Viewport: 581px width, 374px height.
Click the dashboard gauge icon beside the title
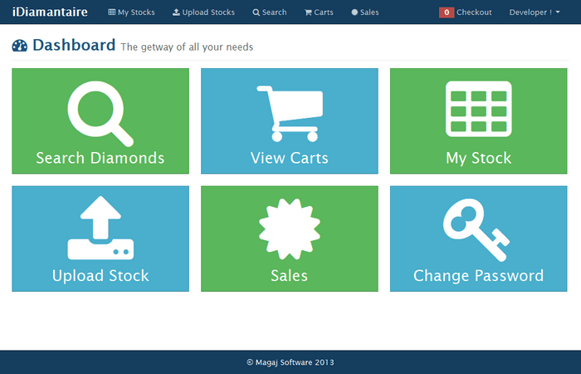pyautogui.click(x=20, y=47)
